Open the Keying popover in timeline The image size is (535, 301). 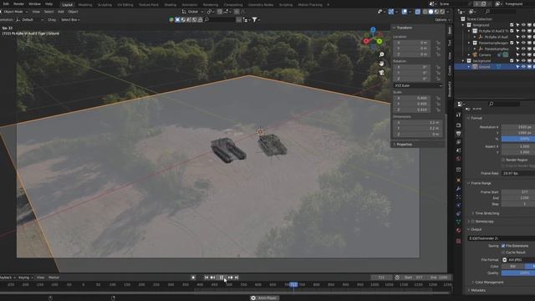[26, 278]
